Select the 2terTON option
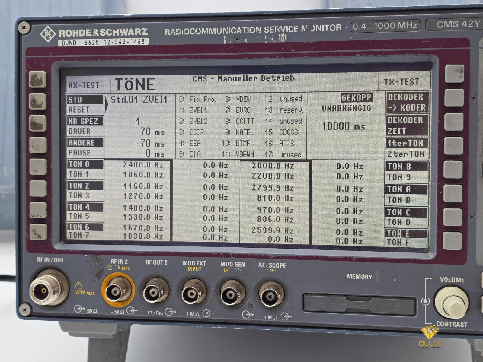 tap(406, 154)
